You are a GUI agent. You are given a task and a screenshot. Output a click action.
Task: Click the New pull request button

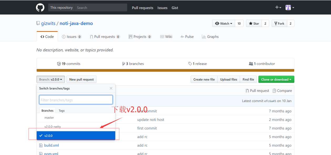82,79
